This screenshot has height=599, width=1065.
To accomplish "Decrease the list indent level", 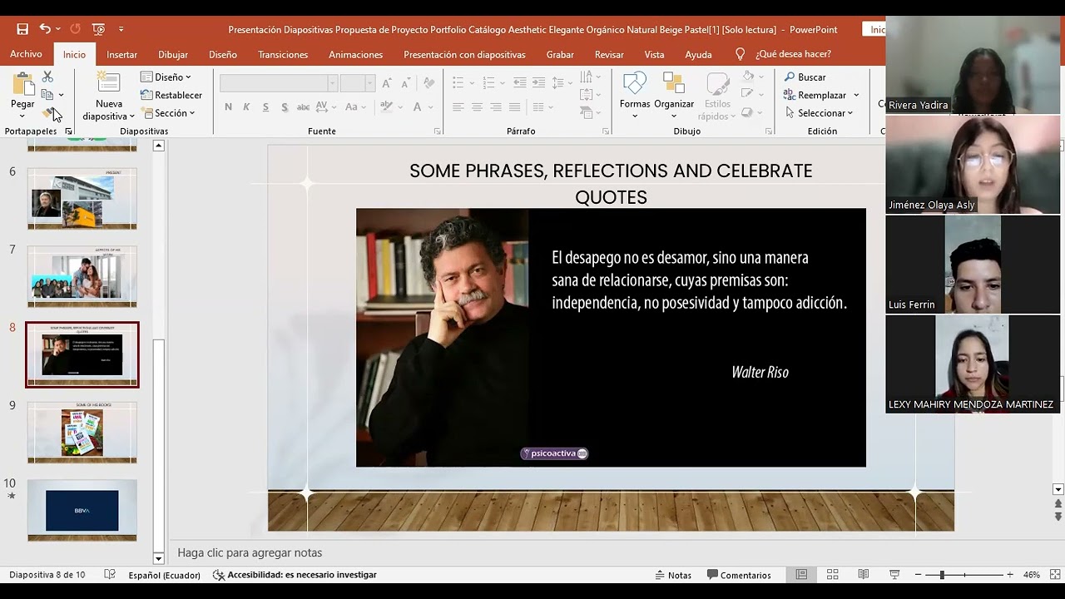I will 520,82.
